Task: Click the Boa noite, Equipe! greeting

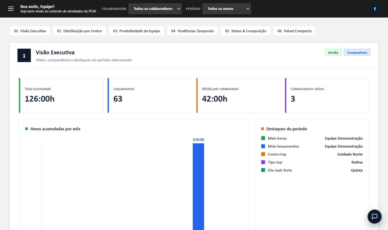Action: pos(37,6)
